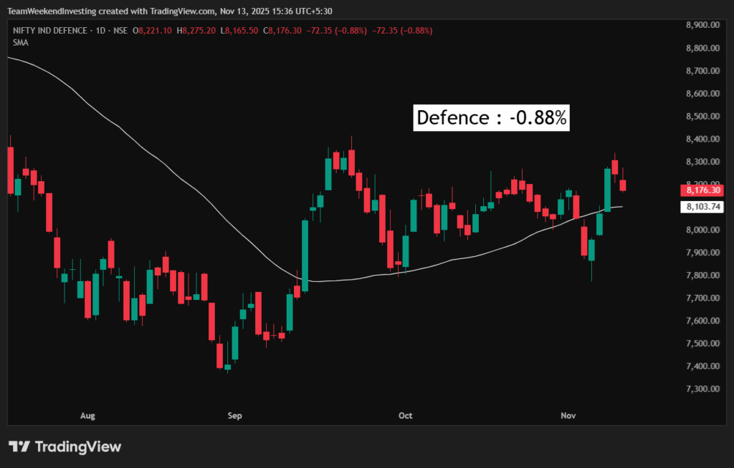Click the 8,500.00 price scale label
734x468 pixels.
click(702, 117)
